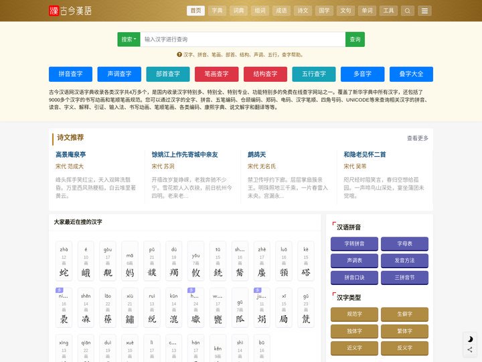Click the 古今漢語 red seal logo
The height and width of the screenshot is (362, 482).
[x=70, y=11]
